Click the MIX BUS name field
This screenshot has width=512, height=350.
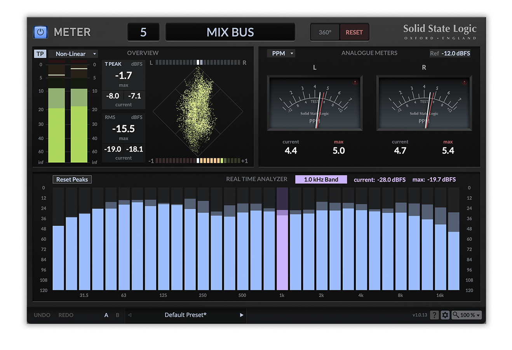[x=230, y=32]
